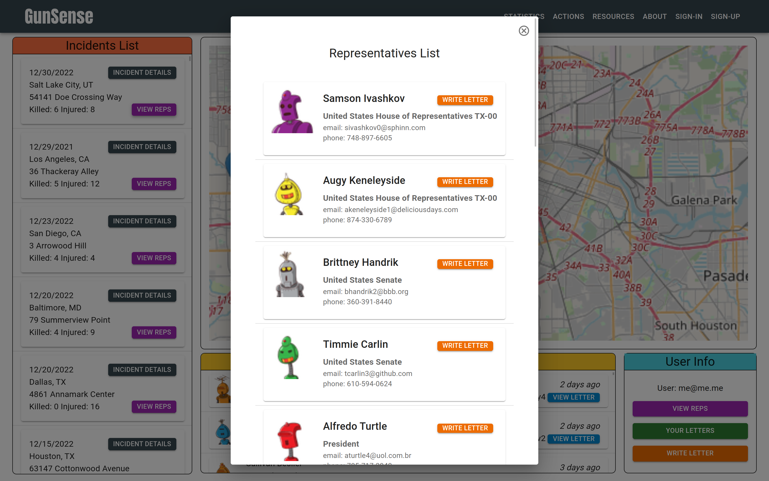Screen dimensions: 769x481
Task: Open the Actions menu item
Action: 568,17
